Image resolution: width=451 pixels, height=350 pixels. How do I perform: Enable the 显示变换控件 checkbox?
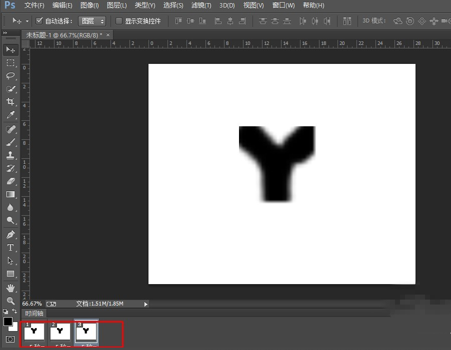tap(119, 21)
